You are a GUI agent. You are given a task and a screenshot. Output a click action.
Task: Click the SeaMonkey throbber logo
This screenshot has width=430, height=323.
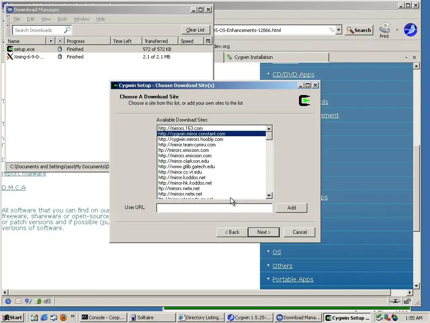[411, 30]
